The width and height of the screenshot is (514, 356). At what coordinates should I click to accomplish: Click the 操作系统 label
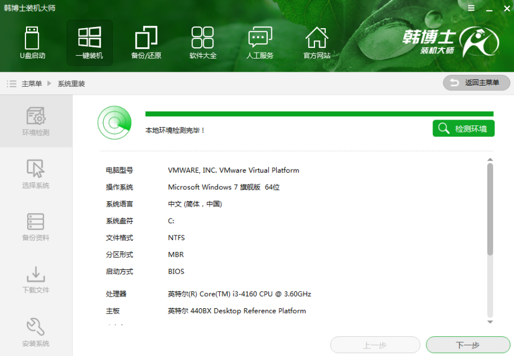coord(119,187)
